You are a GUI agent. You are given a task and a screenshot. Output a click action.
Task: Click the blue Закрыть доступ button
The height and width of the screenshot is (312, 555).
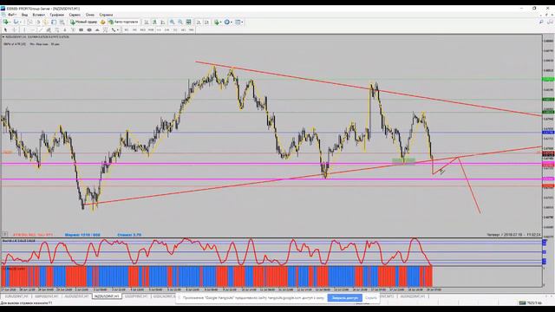pos(345,298)
